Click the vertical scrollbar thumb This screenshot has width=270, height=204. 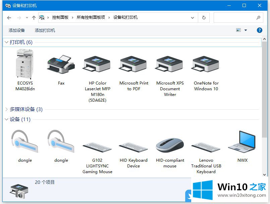(x=265, y=90)
